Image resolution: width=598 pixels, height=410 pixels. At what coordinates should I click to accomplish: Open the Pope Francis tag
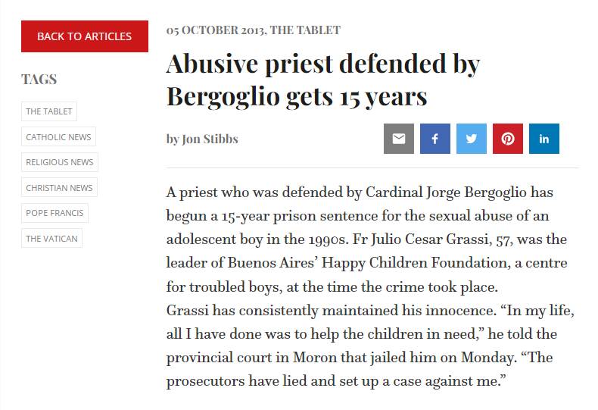pos(55,213)
